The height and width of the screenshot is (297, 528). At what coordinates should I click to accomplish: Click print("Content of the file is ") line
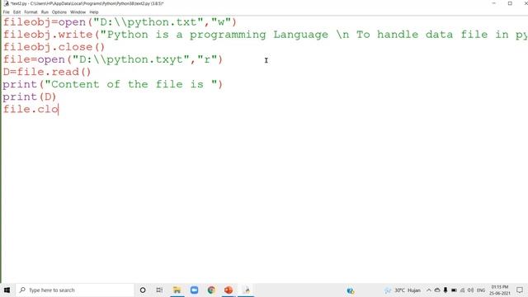[x=113, y=84]
